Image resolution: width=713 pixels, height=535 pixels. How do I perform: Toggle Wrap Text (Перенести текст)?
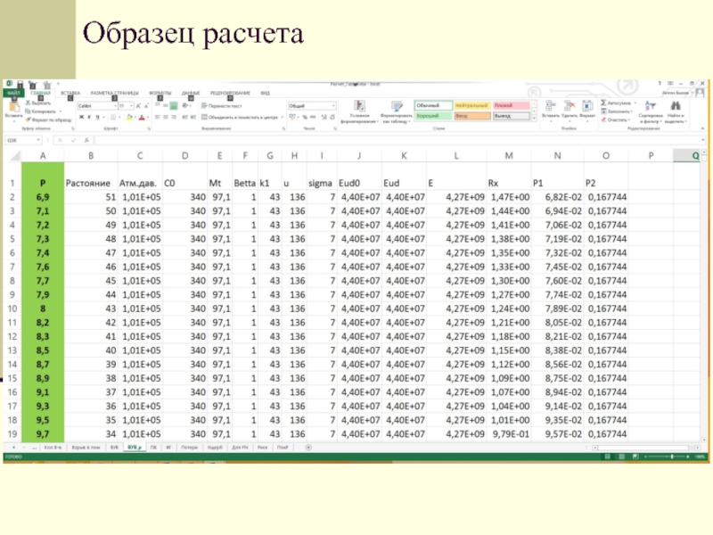point(221,106)
